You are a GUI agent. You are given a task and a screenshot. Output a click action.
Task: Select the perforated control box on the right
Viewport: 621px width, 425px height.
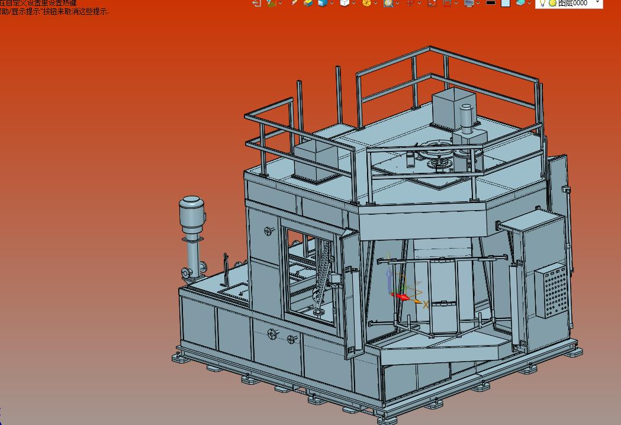click(551, 290)
